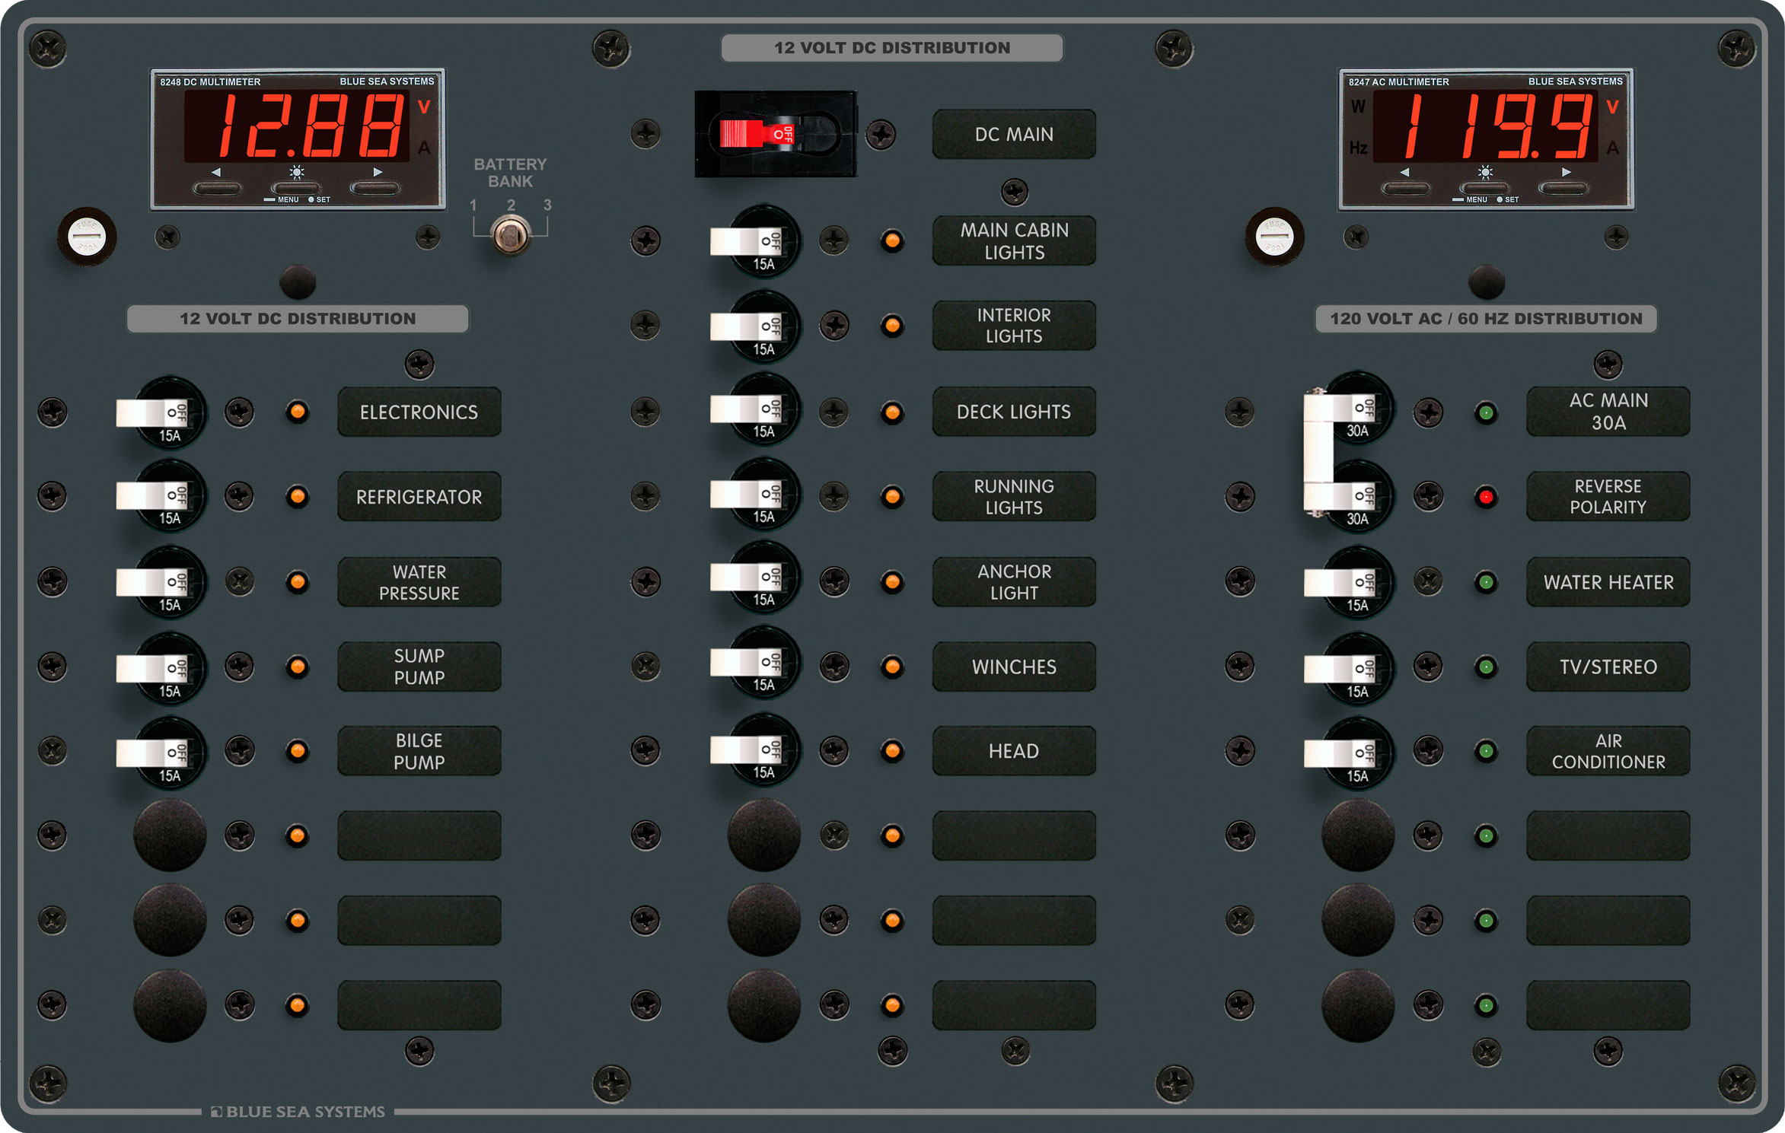
Task: Click the red 12.88 voltage display
Action: click(298, 126)
